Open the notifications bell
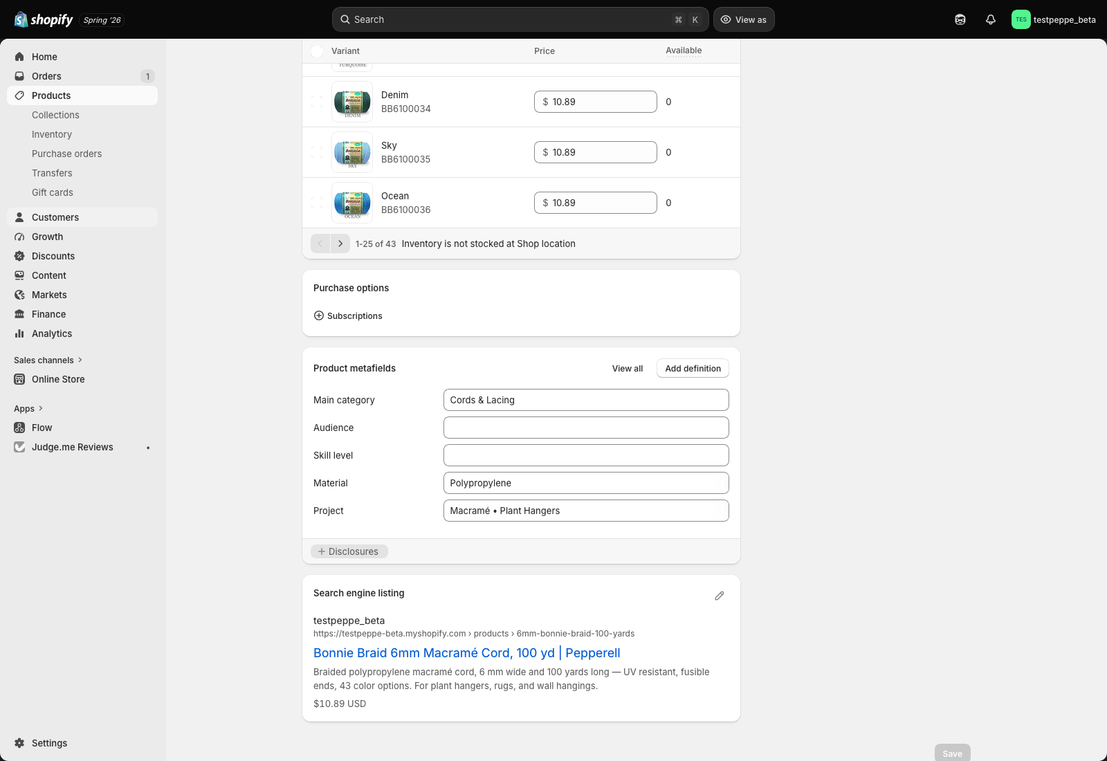The image size is (1107, 761). pyautogui.click(x=991, y=19)
